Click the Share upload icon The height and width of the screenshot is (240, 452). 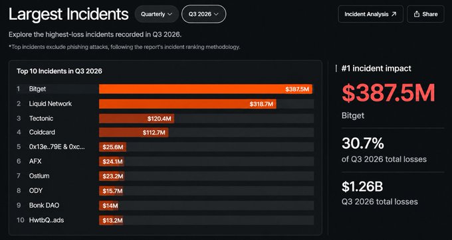[x=416, y=14]
